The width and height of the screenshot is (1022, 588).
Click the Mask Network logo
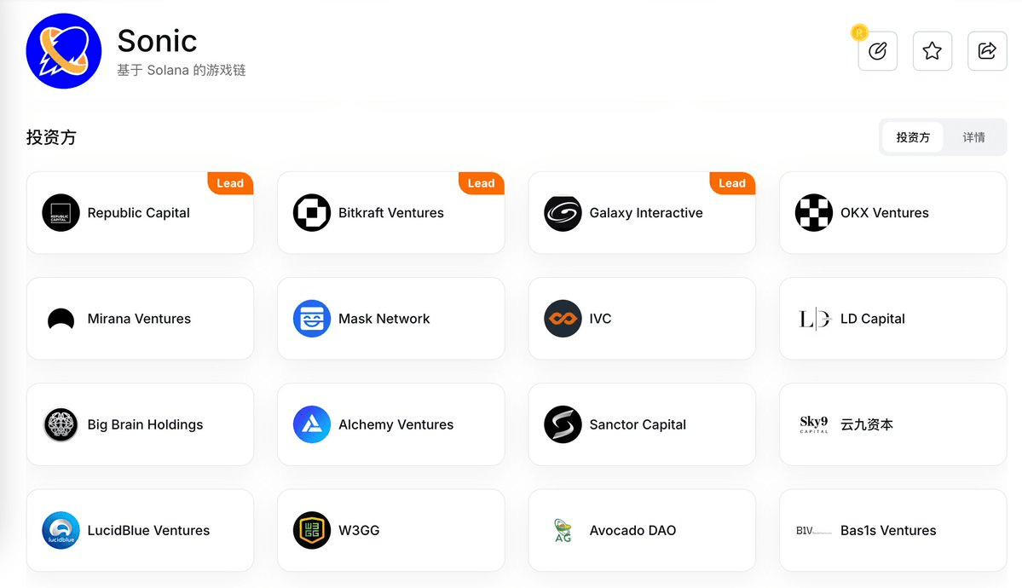click(312, 319)
